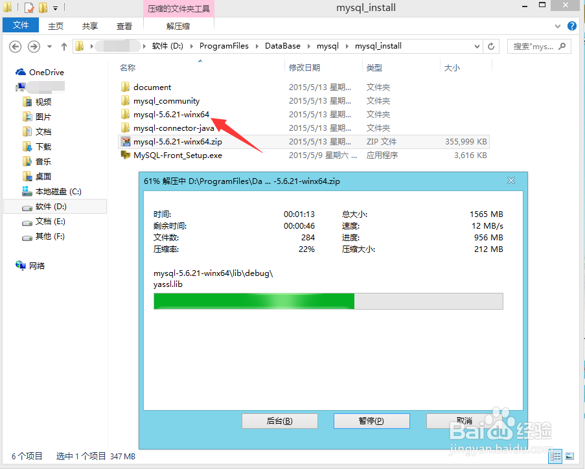
Task: Switch to large icons view via status bar icon
Action: point(569,455)
